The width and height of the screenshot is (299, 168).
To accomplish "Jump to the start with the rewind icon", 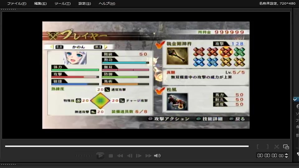I will click(x=120, y=156).
